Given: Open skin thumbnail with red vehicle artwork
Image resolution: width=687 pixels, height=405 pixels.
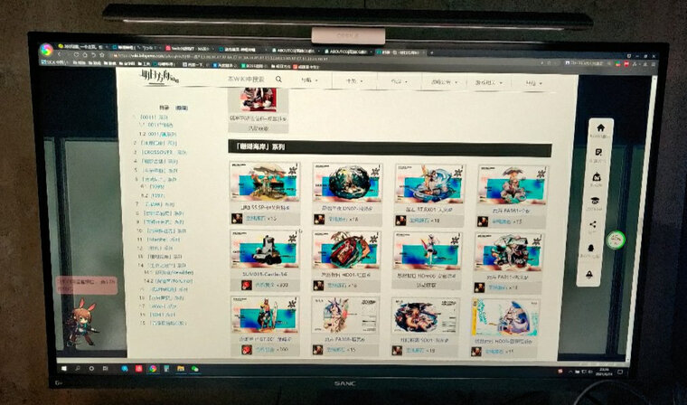Looking at the screenshot, I should [x=346, y=250].
